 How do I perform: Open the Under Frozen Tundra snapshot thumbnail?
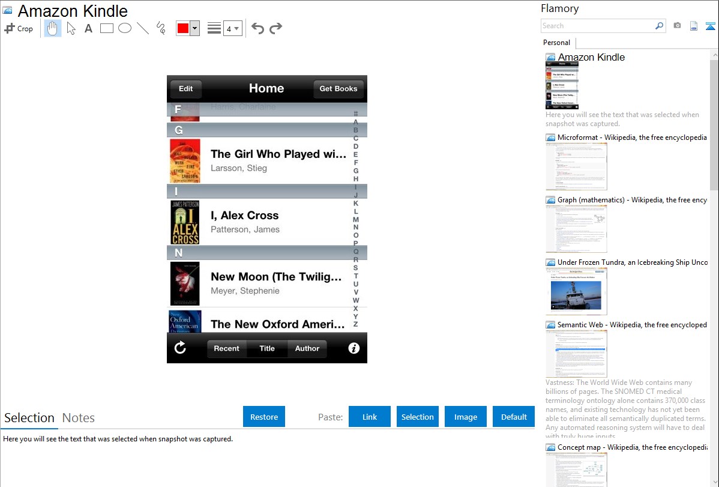click(x=576, y=291)
